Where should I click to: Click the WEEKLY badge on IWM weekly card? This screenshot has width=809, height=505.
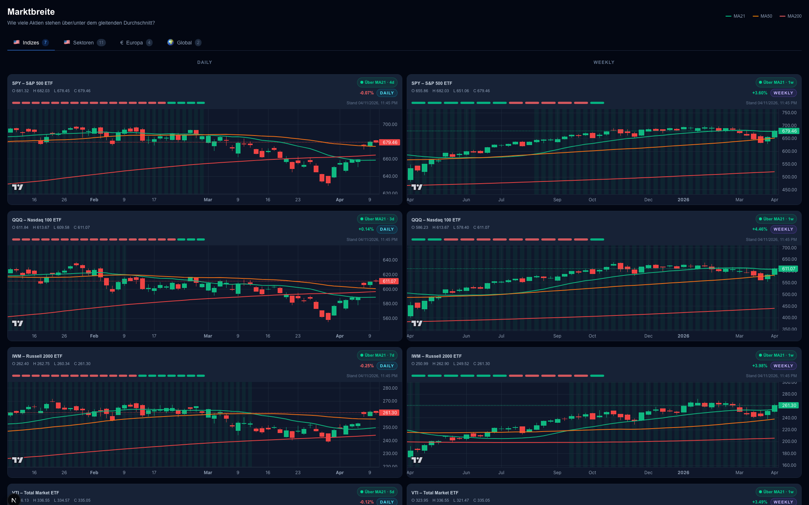coord(783,366)
